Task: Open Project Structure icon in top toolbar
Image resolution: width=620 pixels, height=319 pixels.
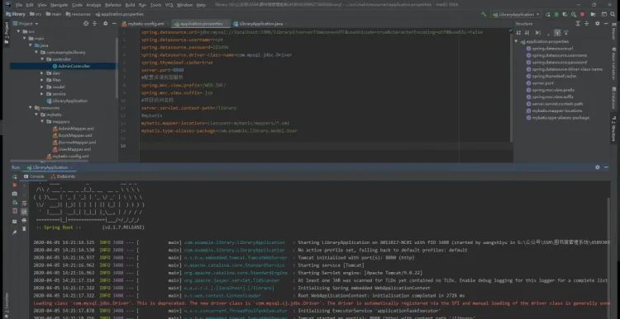Action: click(x=593, y=14)
